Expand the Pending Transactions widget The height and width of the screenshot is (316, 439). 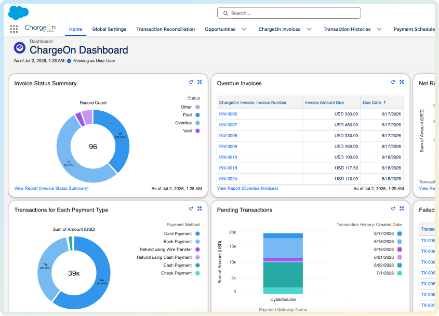coord(402,208)
